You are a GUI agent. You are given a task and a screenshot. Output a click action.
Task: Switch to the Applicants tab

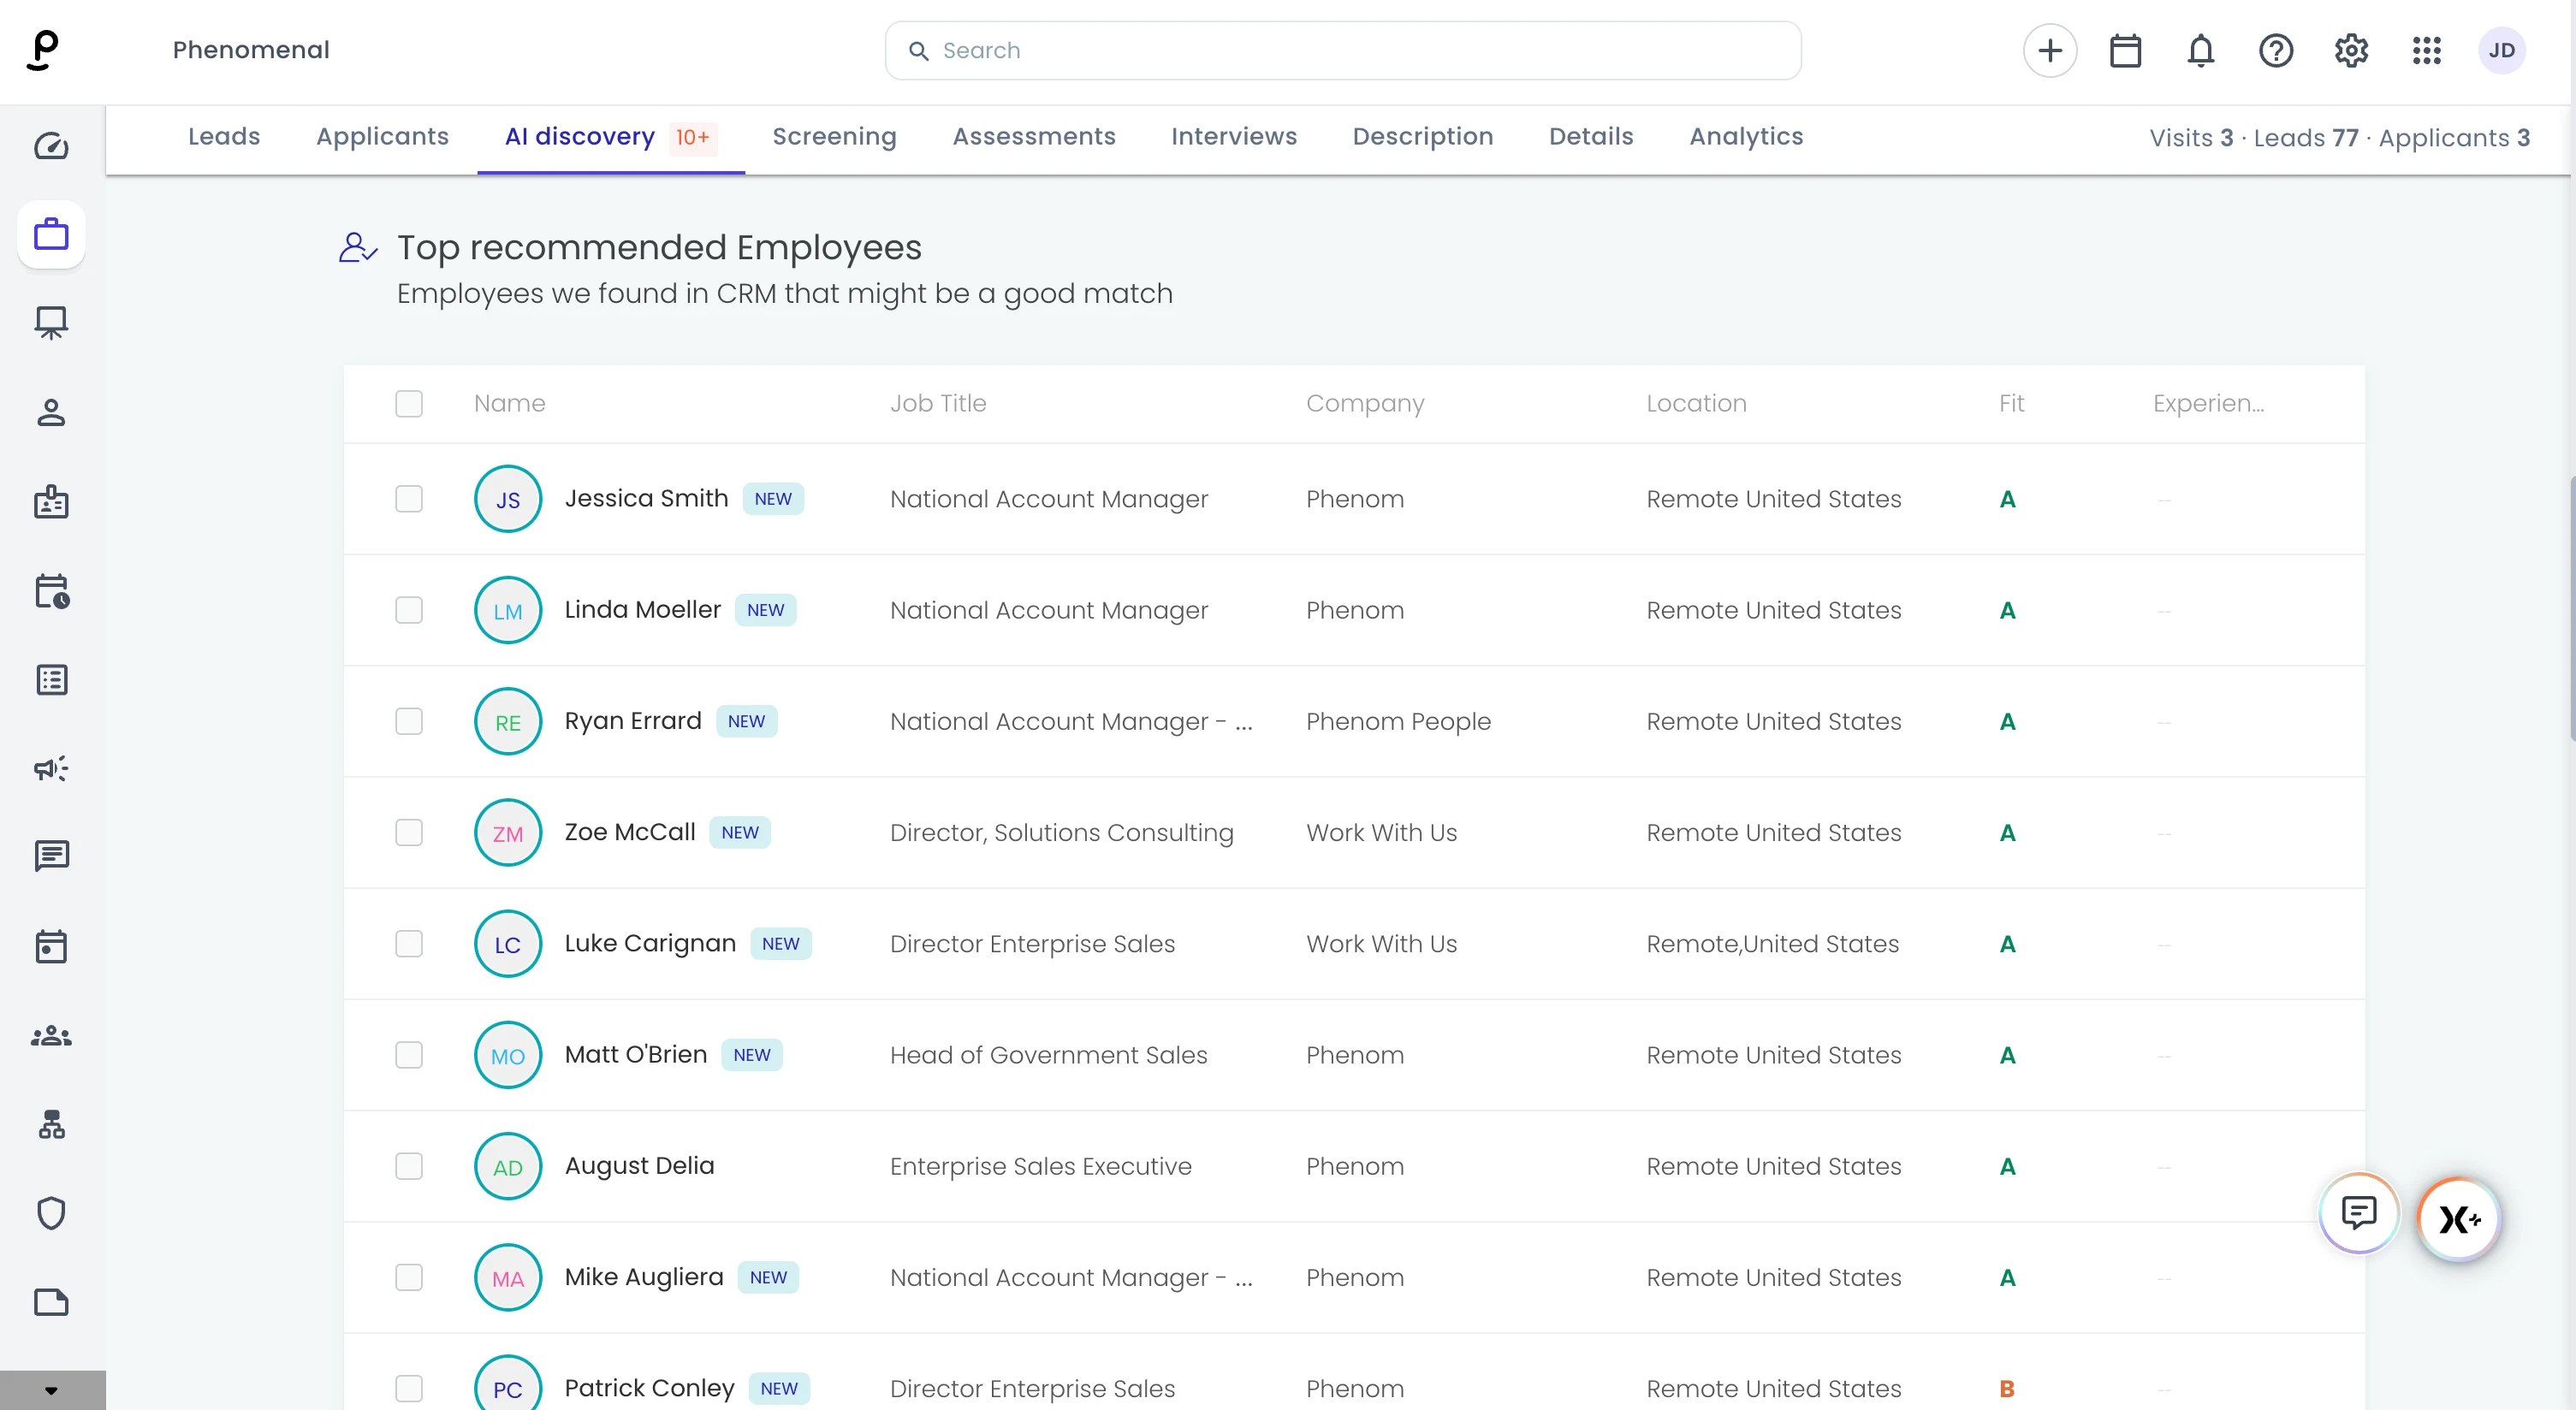[x=382, y=136]
